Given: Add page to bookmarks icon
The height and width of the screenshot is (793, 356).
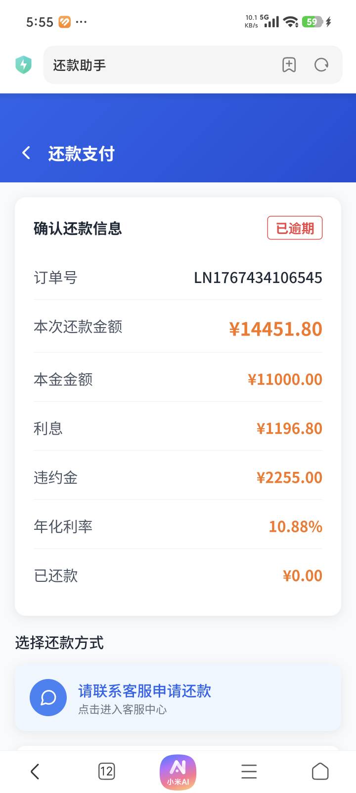Looking at the screenshot, I should click(289, 65).
